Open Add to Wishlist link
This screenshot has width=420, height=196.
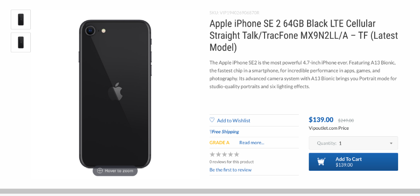coord(234,120)
